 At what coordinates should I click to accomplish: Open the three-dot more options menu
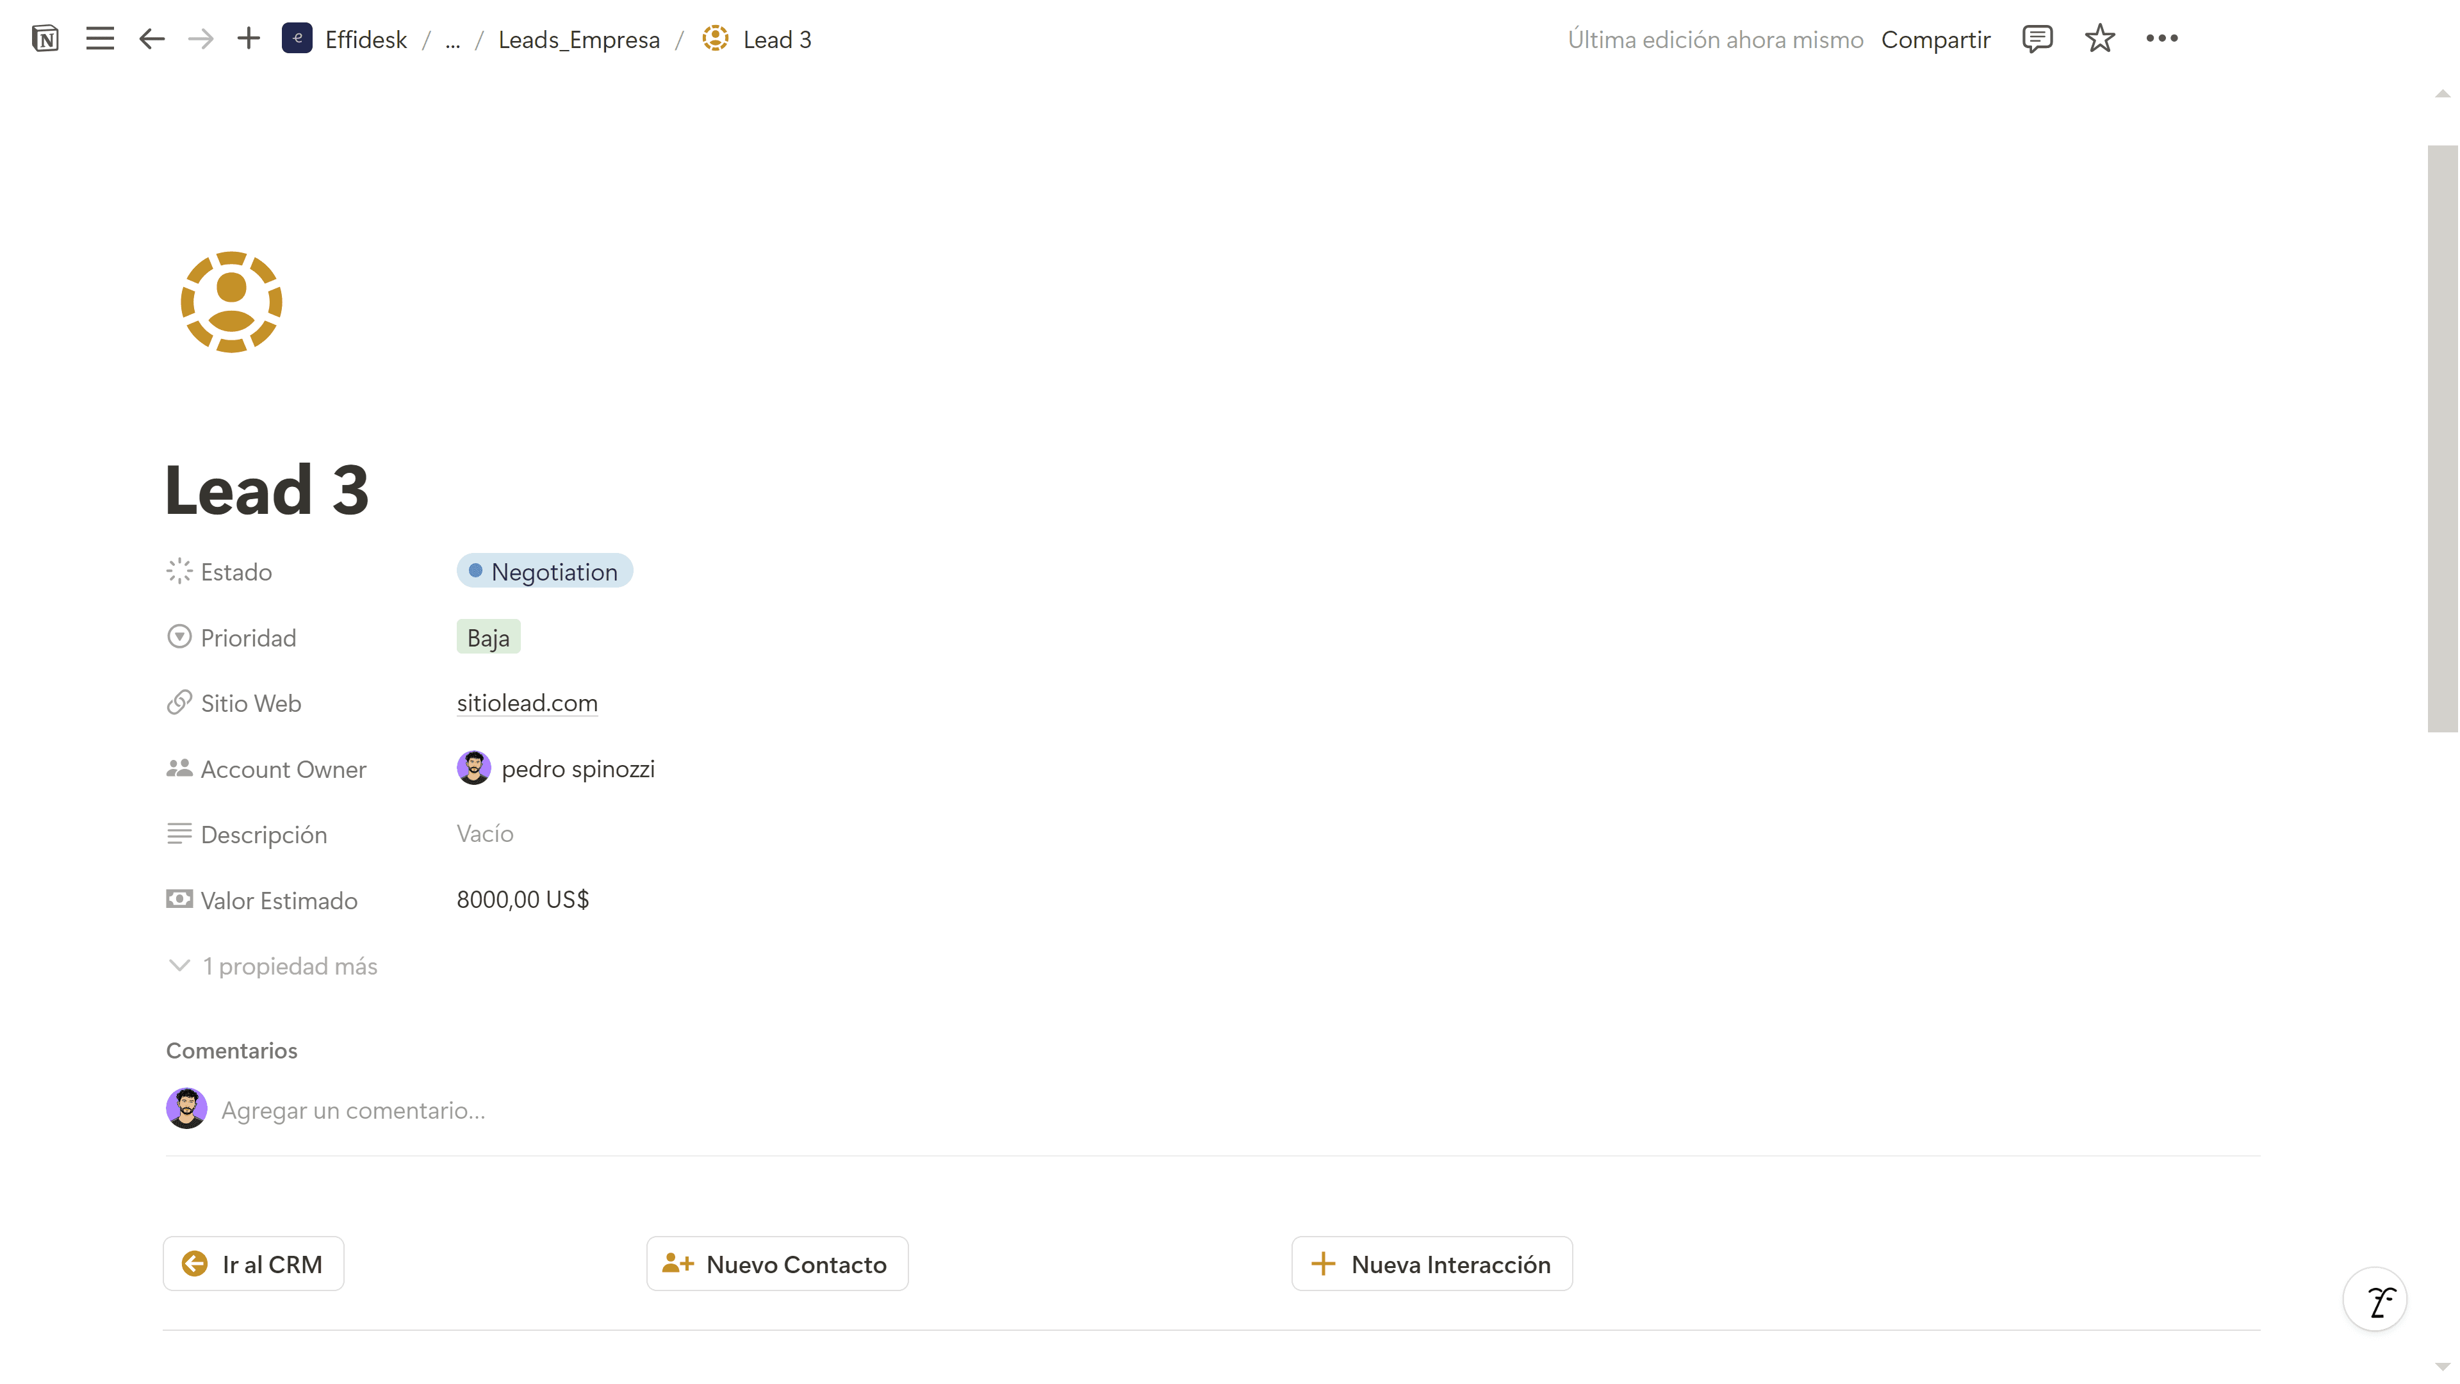point(2161,39)
